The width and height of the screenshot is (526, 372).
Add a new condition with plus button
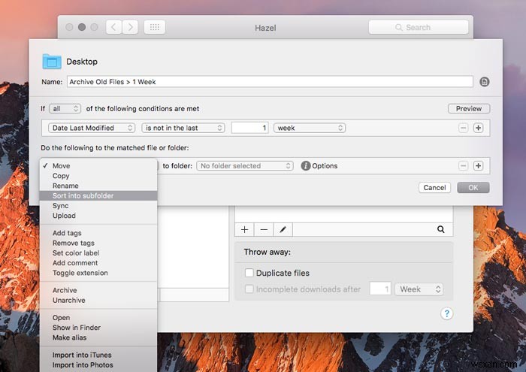tap(478, 128)
